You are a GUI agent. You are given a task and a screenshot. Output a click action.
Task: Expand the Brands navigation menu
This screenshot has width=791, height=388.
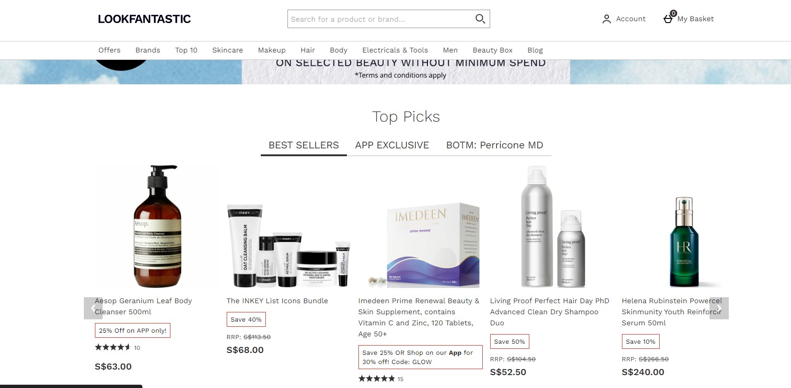148,50
